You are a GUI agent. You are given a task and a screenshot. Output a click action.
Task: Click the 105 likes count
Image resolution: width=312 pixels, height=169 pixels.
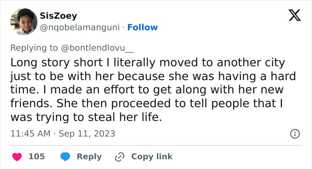click(37, 157)
